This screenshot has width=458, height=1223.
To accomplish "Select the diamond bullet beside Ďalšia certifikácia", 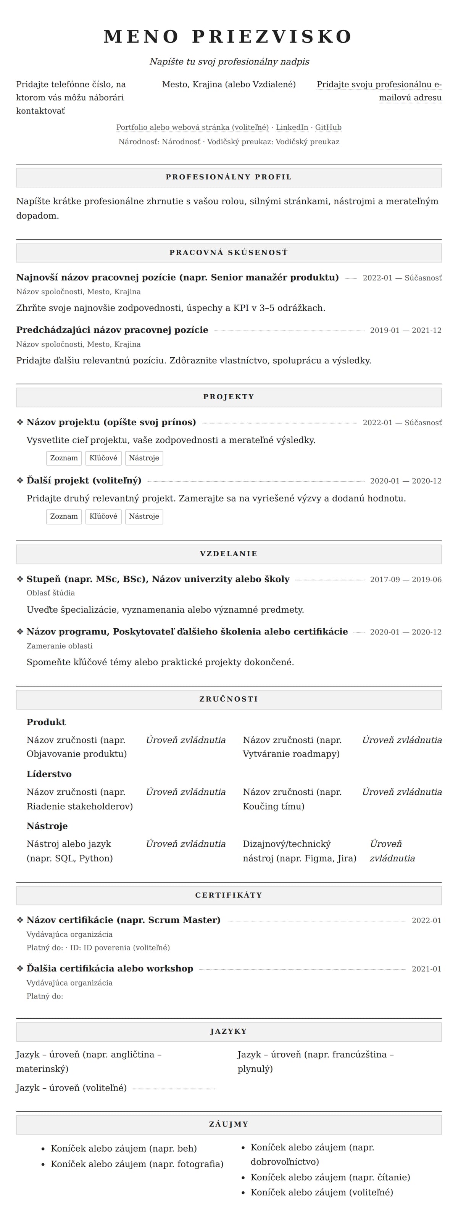I will tap(20, 968).
